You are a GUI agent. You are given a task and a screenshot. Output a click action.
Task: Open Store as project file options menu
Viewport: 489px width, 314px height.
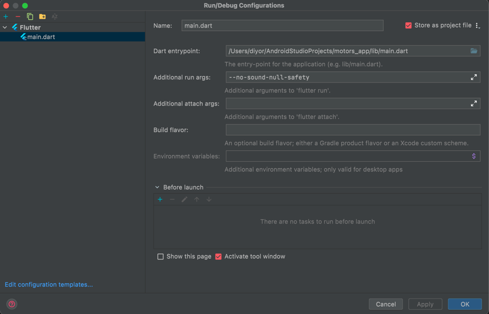(x=478, y=25)
